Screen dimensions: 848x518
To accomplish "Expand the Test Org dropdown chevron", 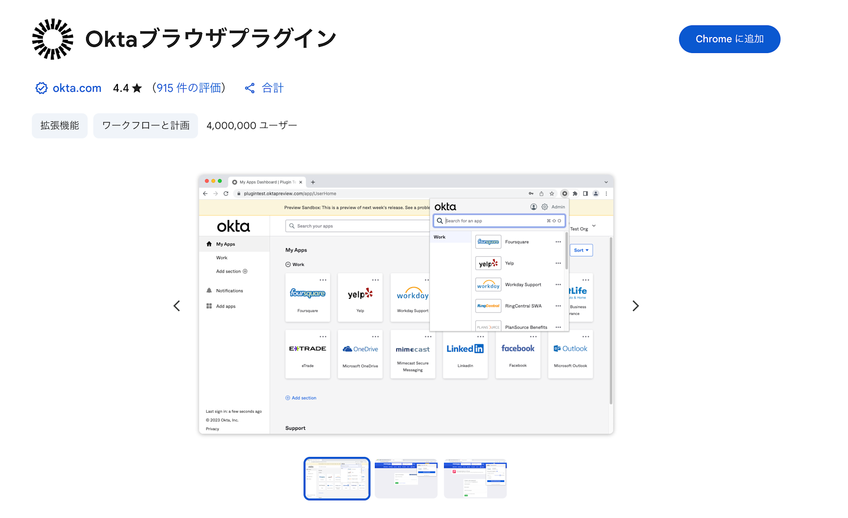I will (594, 227).
